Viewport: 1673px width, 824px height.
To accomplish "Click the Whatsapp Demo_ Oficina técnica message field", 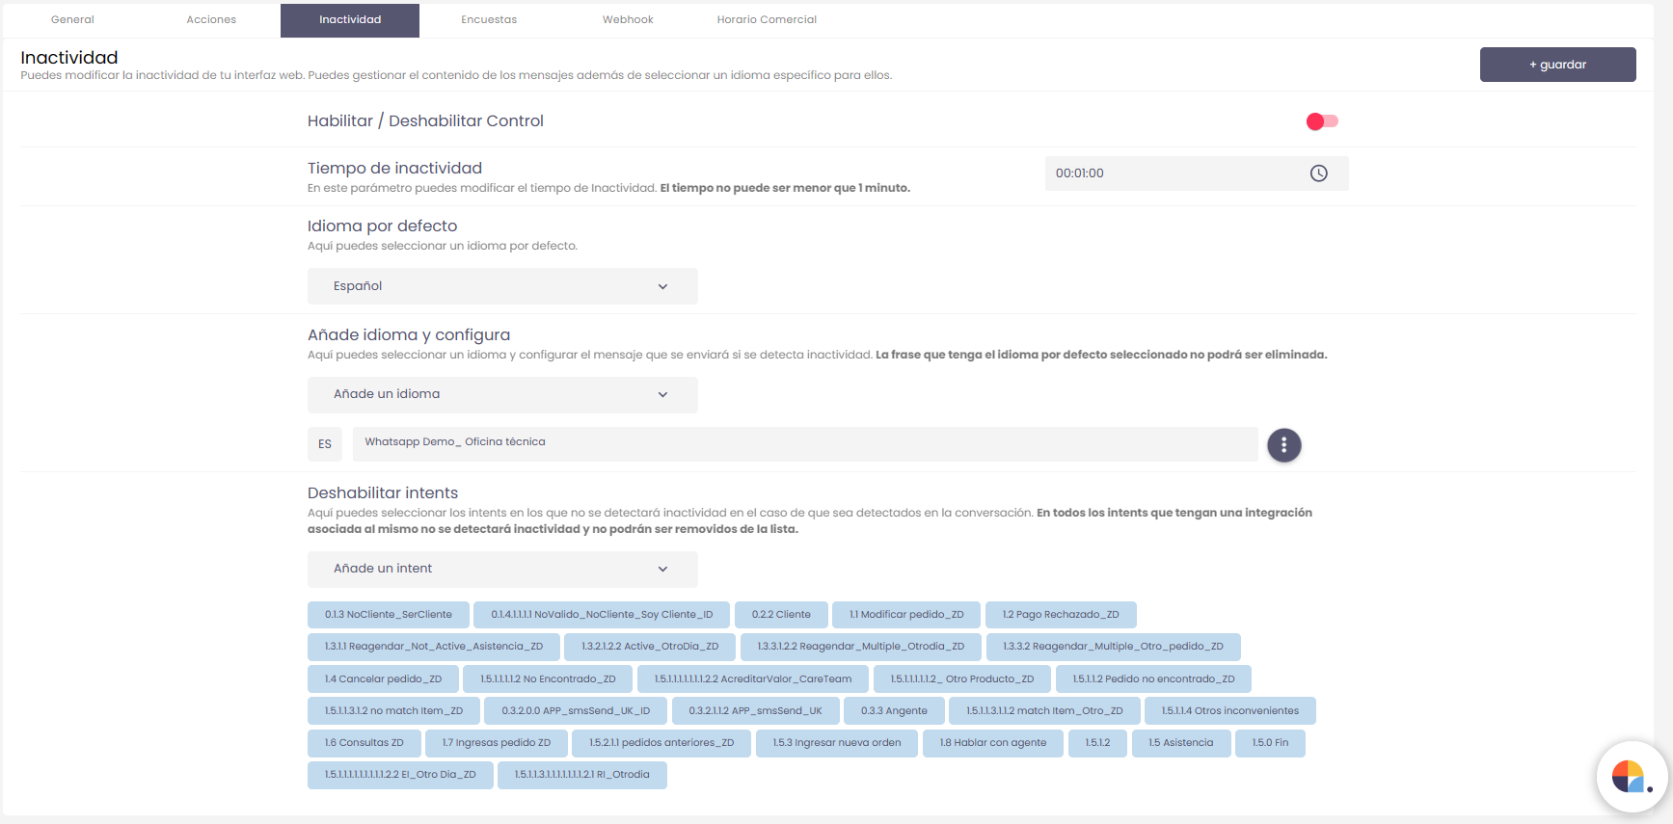I will click(x=804, y=443).
